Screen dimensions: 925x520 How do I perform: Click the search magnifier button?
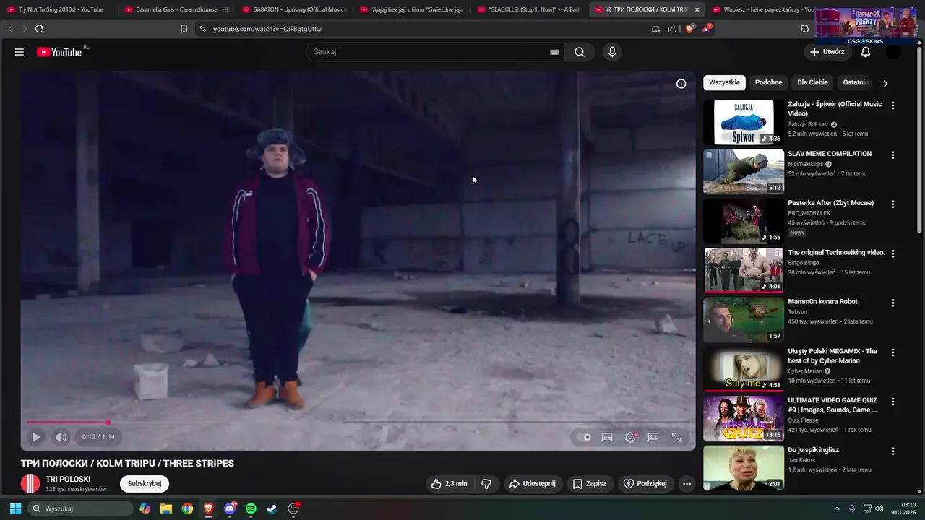580,52
